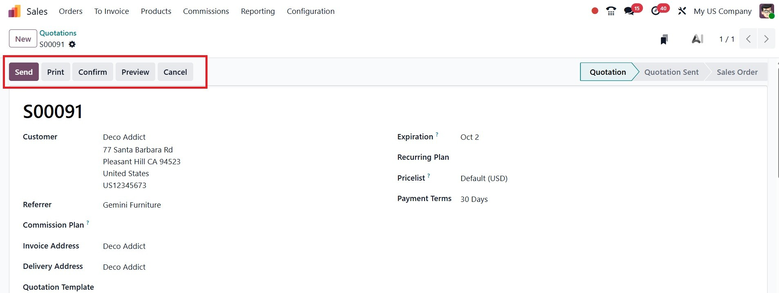Go back to Quotations breadcrumb
The height and width of the screenshot is (293, 779).
58,33
